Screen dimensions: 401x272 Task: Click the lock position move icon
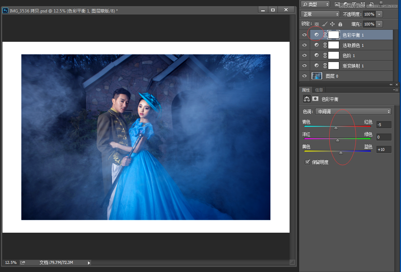click(x=333, y=24)
